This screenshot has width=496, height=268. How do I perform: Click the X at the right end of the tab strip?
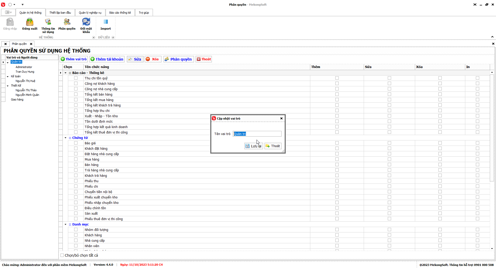click(493, 44)
